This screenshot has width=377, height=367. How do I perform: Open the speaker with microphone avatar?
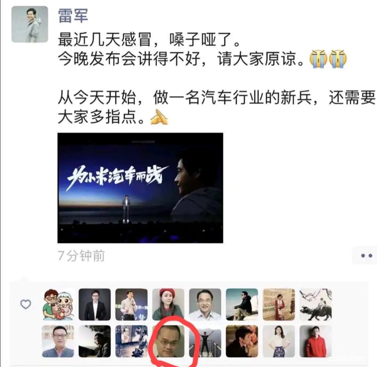pyautogui.click(x=131, y=304)
